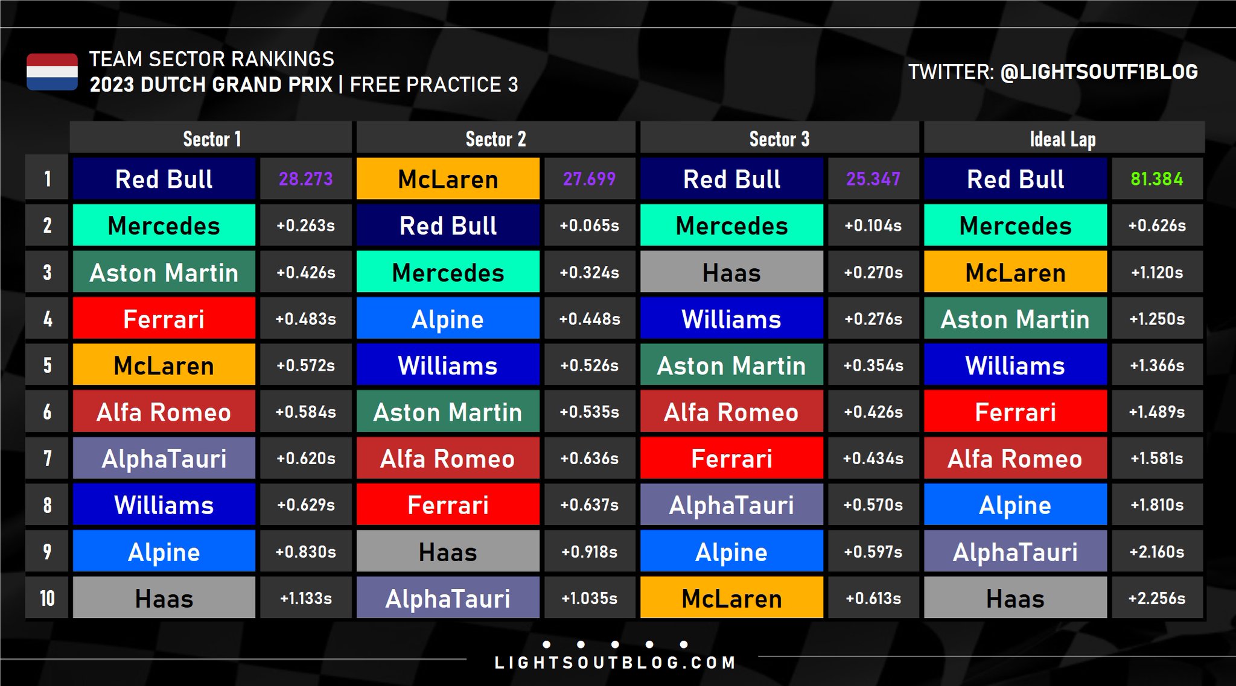Select the +2.256s Haas ideal lap gap
Screen dimensions: 1236x686
1156,598
